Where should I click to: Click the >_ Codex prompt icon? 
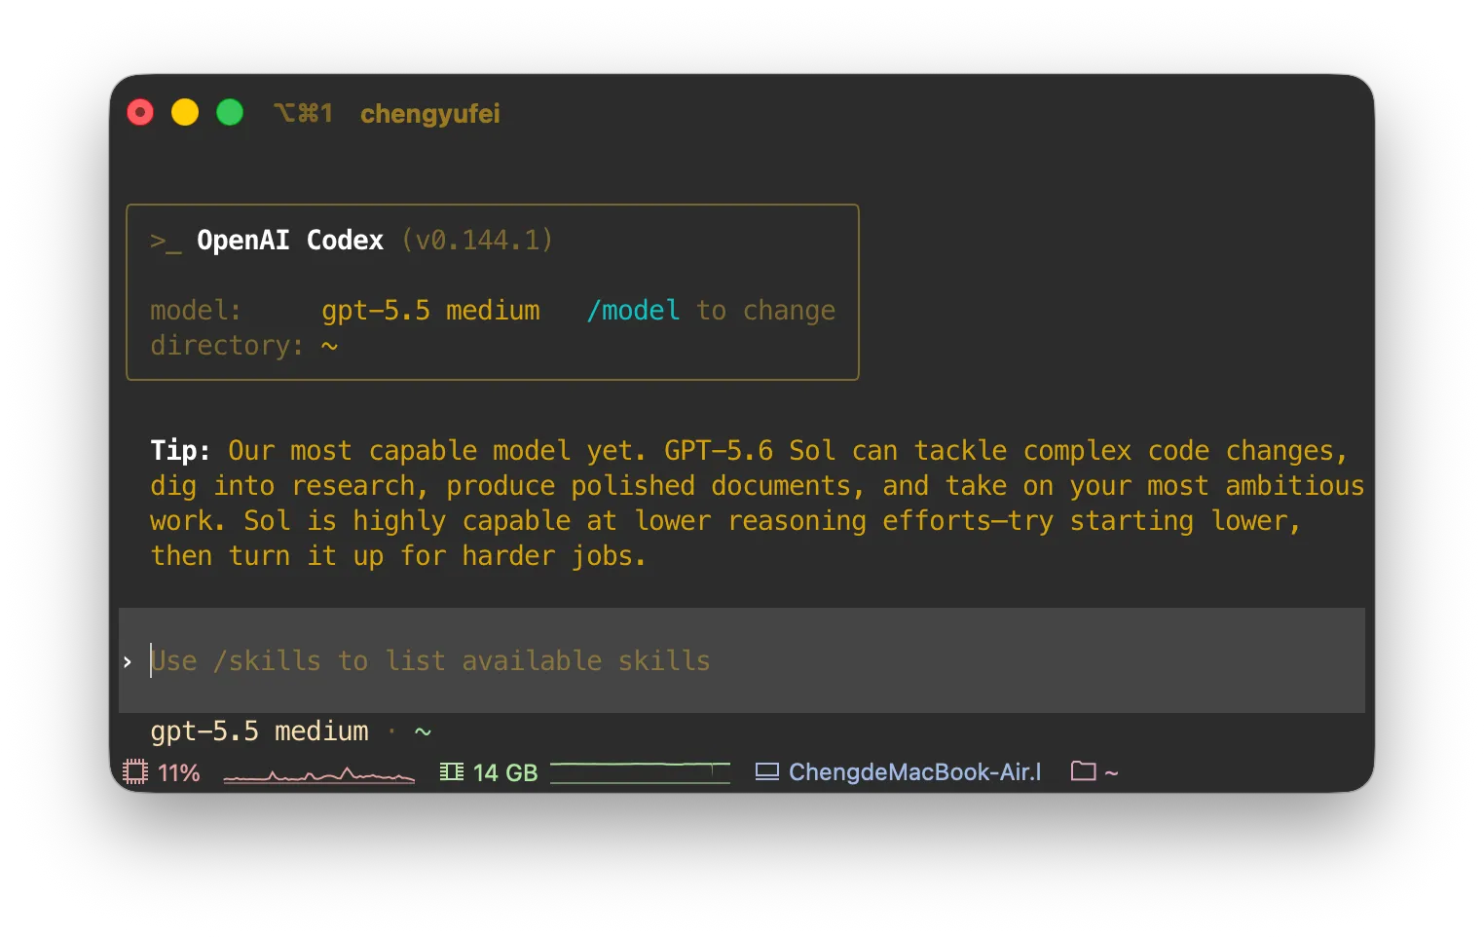click(166, 241)
